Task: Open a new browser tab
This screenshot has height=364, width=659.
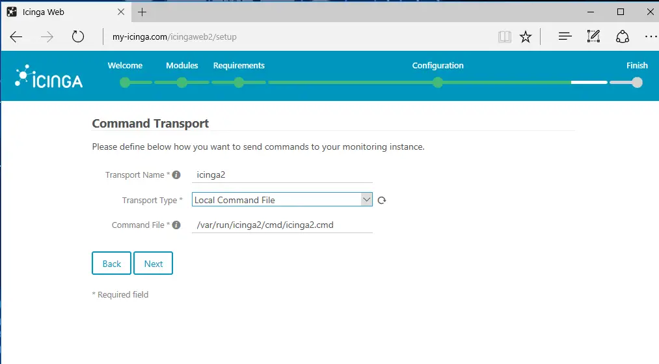Action: coord(142,12)
